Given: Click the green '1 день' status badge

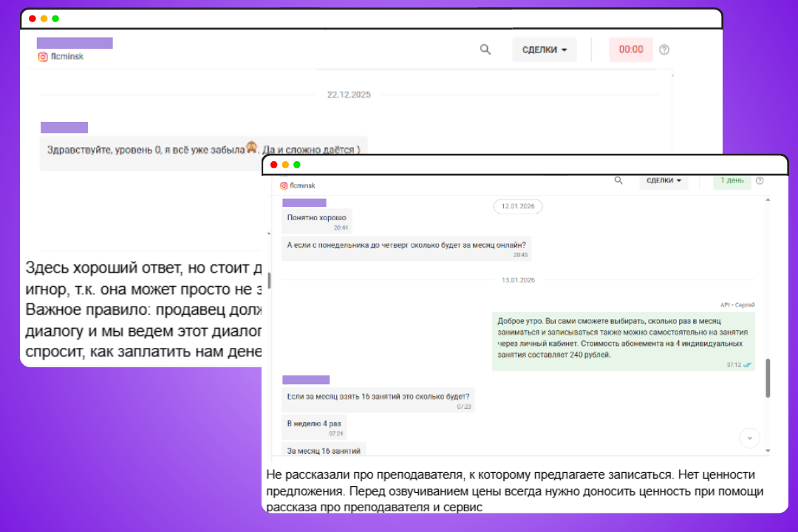Looking at the screenshot, I should (x=731, y=180).
